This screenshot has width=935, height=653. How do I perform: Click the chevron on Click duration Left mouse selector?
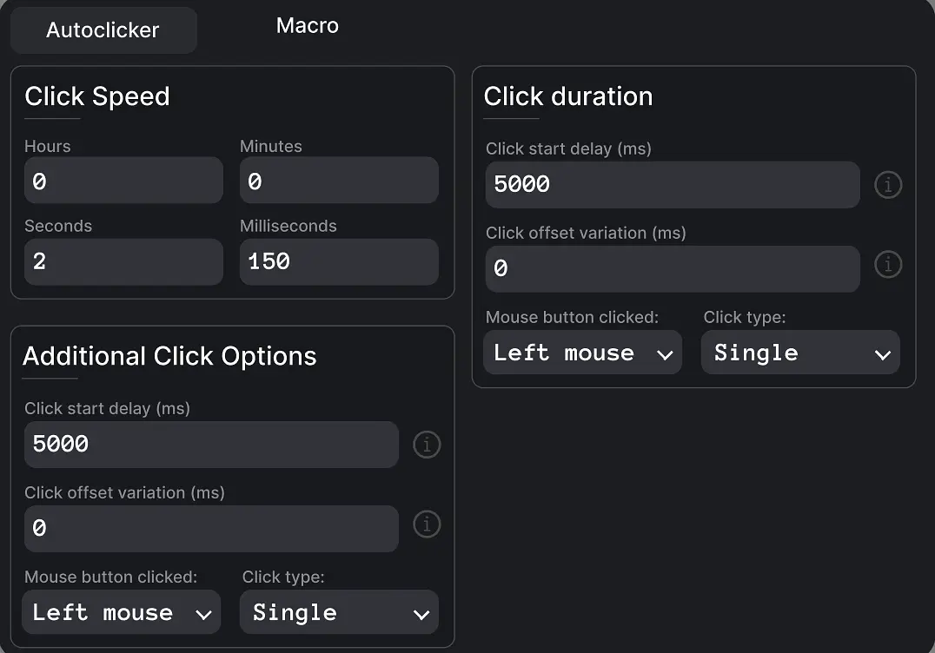[666, 353]
